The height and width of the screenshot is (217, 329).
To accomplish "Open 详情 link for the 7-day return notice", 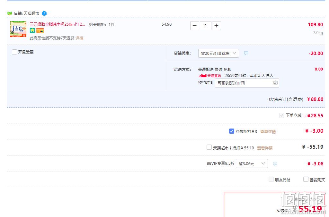I will (80, 38).
